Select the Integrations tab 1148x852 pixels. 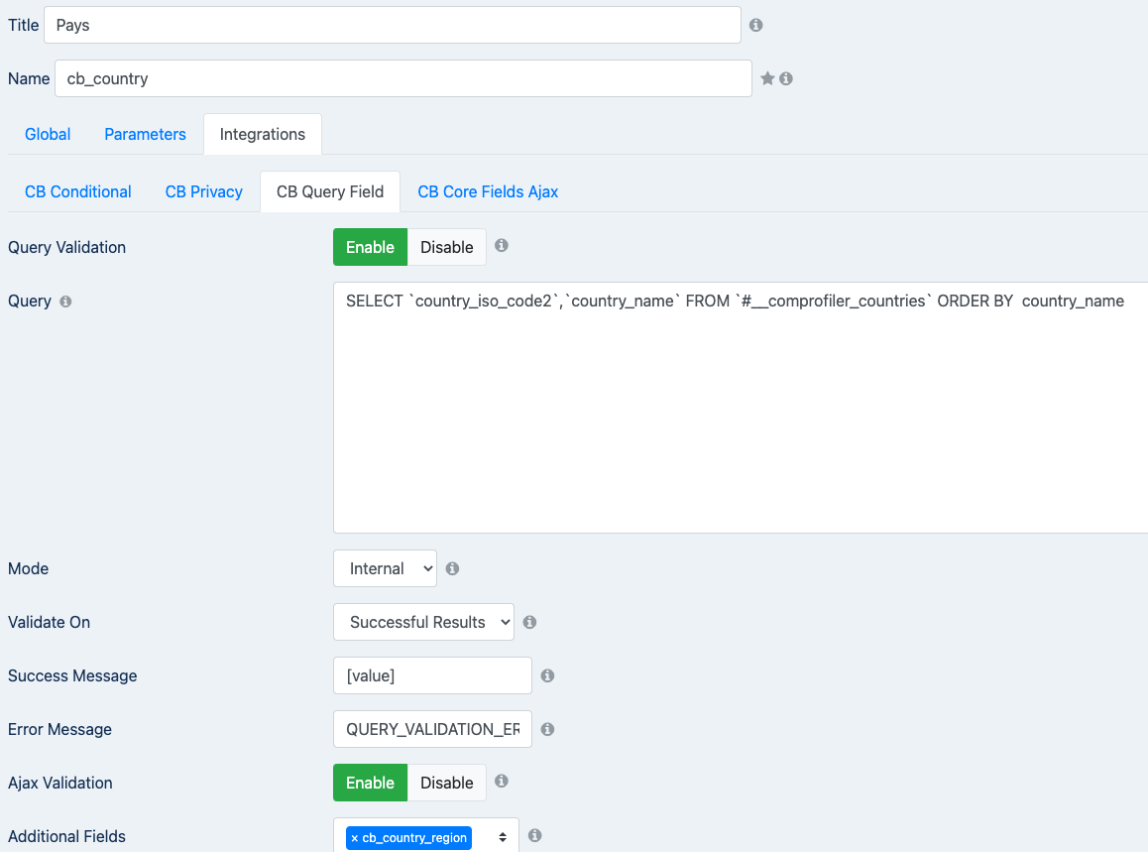point(262,134)
